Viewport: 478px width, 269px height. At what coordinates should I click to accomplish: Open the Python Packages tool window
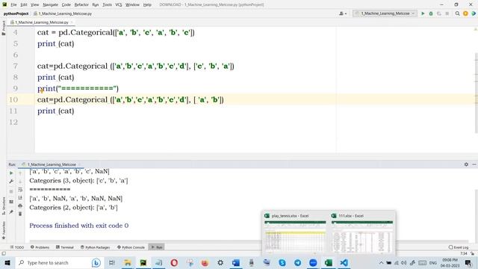point(95,247)
